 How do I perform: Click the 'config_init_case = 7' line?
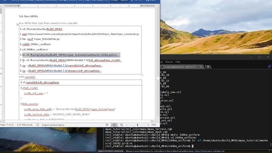(36, 93)
